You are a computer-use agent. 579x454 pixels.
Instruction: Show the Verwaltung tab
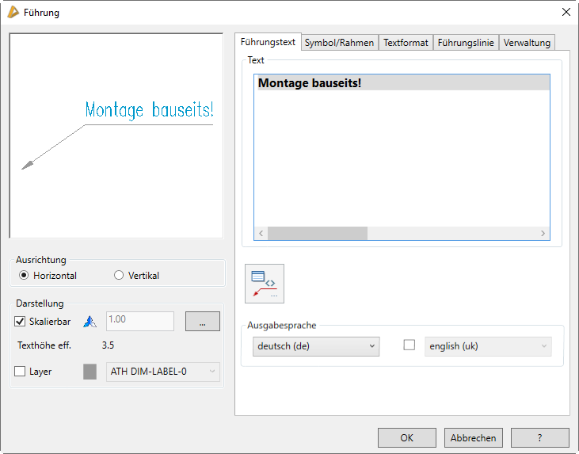click(527, 43)
